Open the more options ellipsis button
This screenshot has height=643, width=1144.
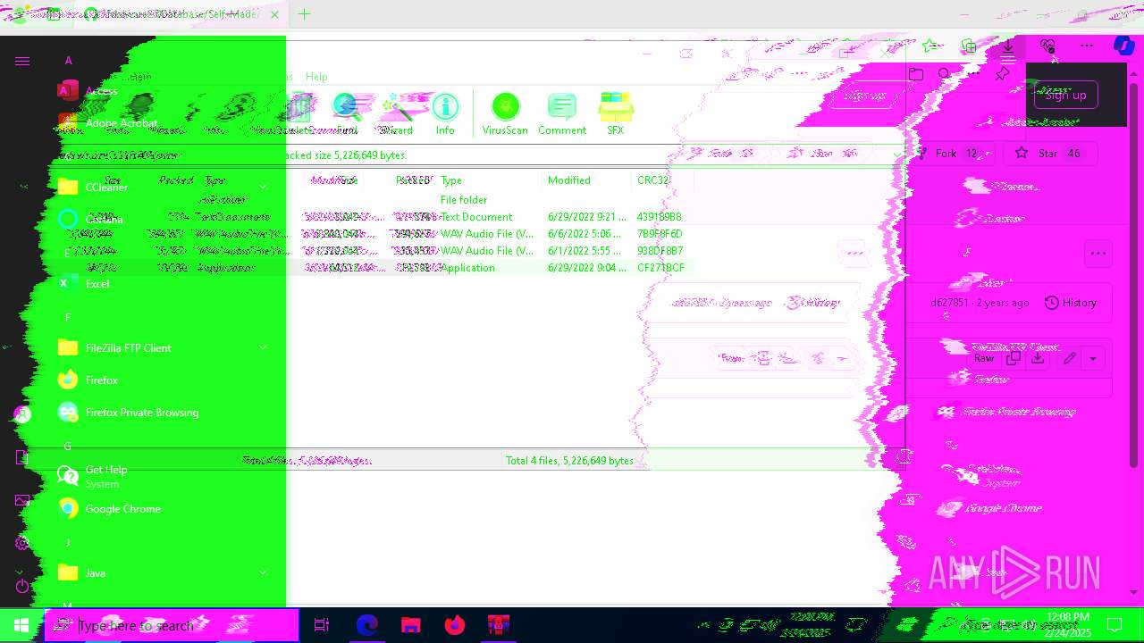(x=1098, y=254)
